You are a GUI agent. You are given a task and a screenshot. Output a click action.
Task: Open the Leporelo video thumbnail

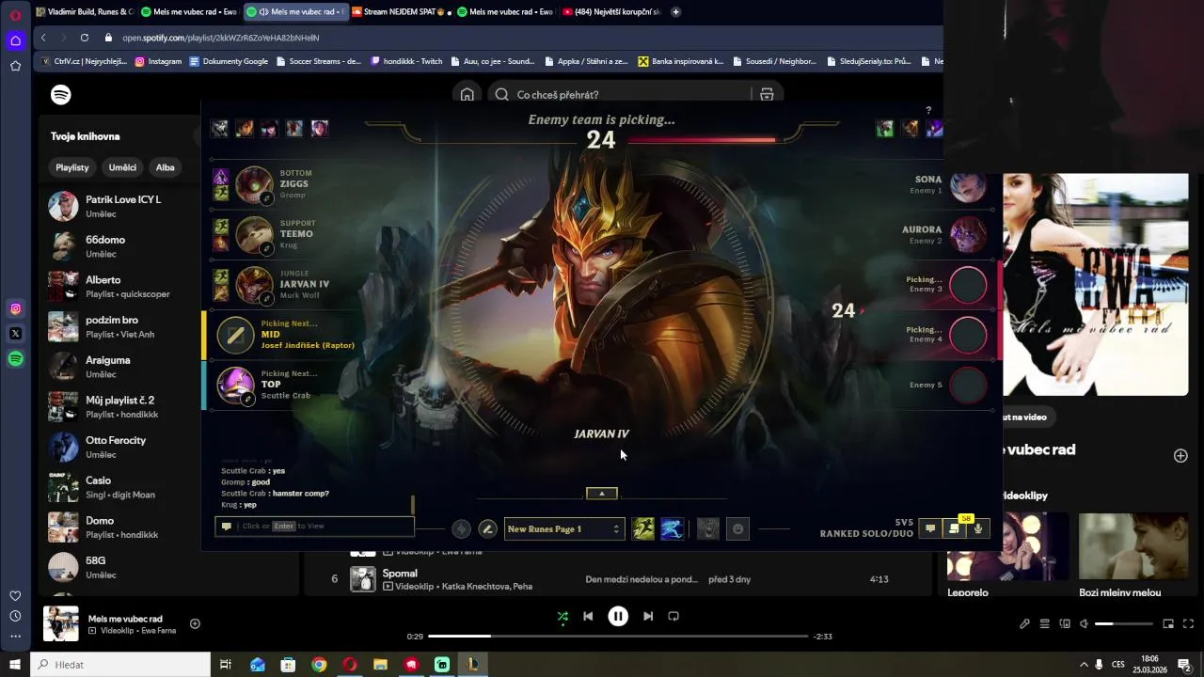(1006, 544)
